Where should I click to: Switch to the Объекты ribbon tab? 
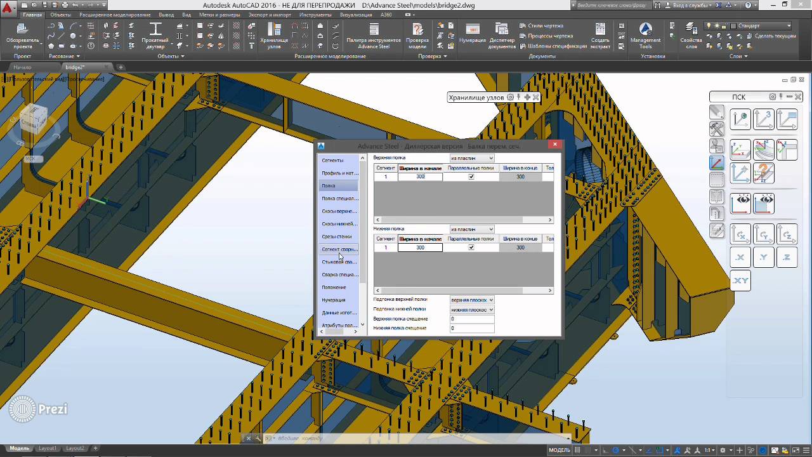pos(61,15)
